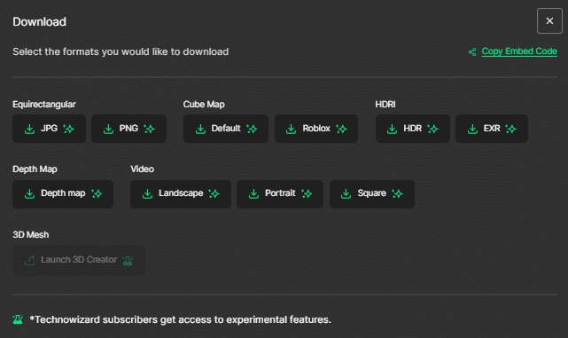Download the HDR HDRI file
The height and width of the screenshot is (338, 568).
(x=413, y=129)
